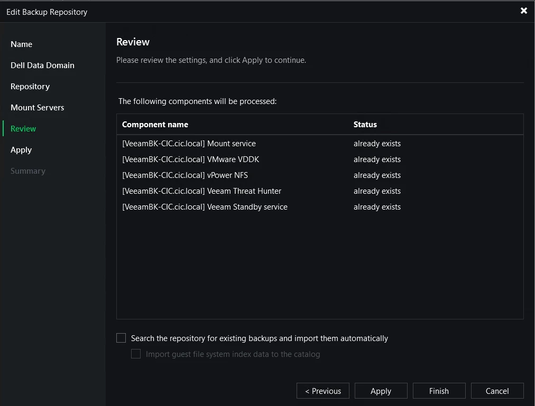Sort by the Component name column header
Viewport: 535px width, 406px height.
[x=155, y=125]
